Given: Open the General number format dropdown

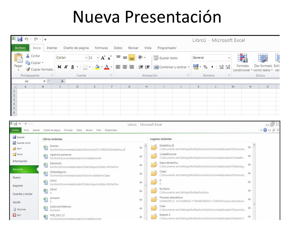Looking at the screenshot, I should [x=229, y=58].
